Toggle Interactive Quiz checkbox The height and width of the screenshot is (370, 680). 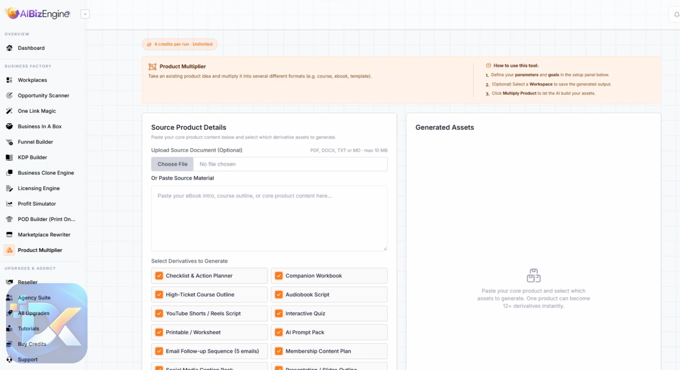click(279, 313)
